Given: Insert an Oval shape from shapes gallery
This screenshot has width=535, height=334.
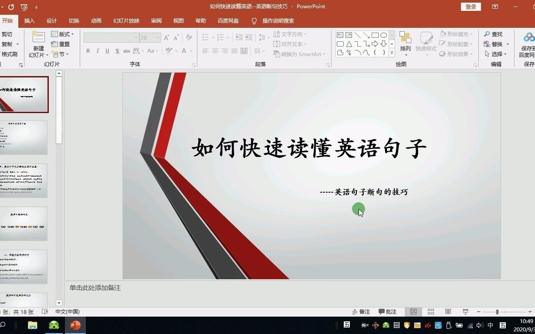Looking at the screenshot, I should tap(384, 34).
